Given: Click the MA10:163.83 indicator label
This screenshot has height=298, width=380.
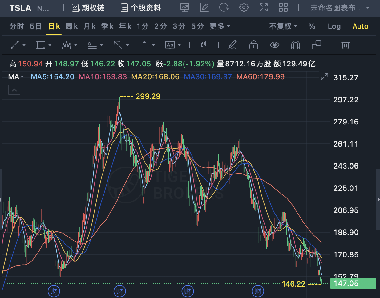Looking at the screenshot, I should 103,77.
